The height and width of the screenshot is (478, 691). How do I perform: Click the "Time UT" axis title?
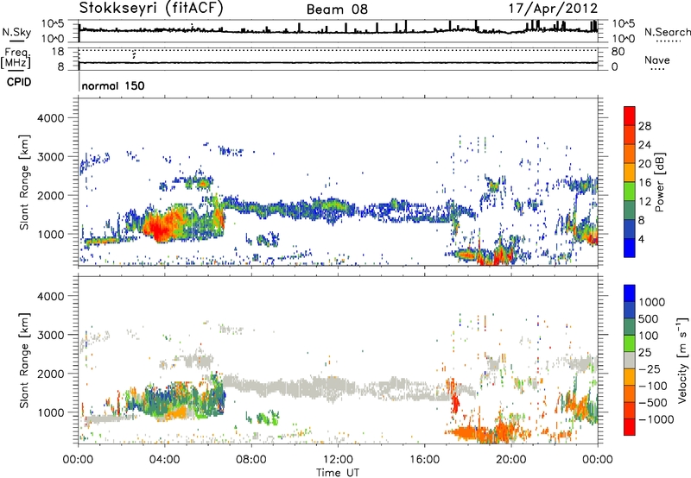[x=338, y=472]
